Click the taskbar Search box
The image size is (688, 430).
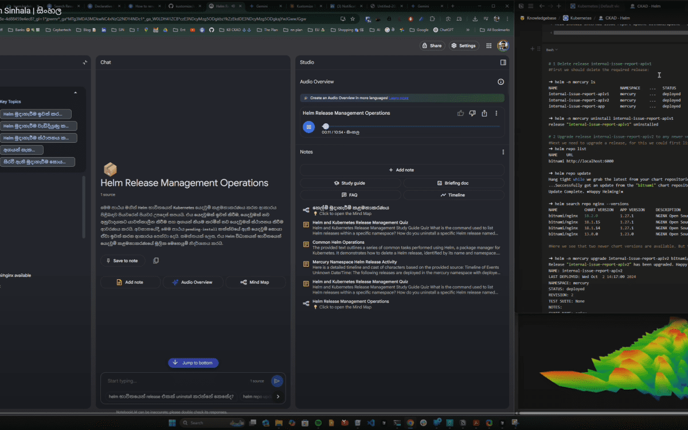[x=213, y=423]
